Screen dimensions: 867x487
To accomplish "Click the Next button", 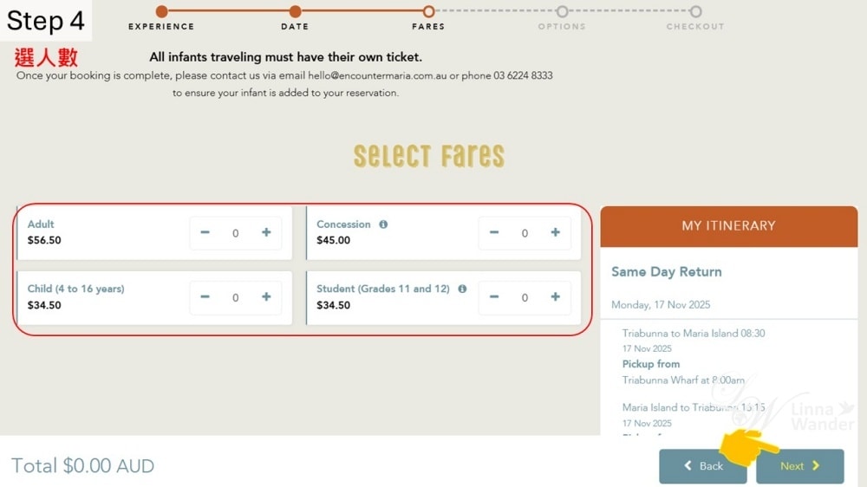I will (799, 466).
